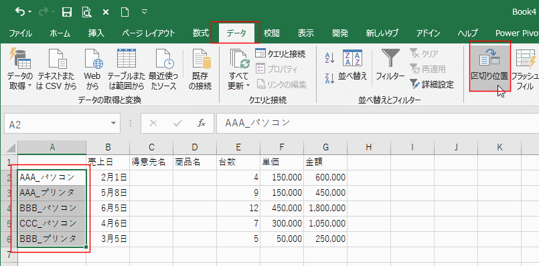Open the ファイル tab
The height and width of the screenshot is (266, 539).
click(x=21, y=33)
